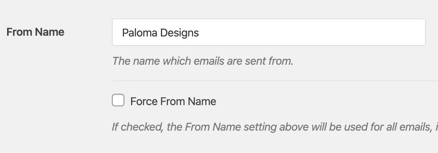Screen dimensions: 438x153
Task: Click the Force From Name label text
Action: coord(173,101)
